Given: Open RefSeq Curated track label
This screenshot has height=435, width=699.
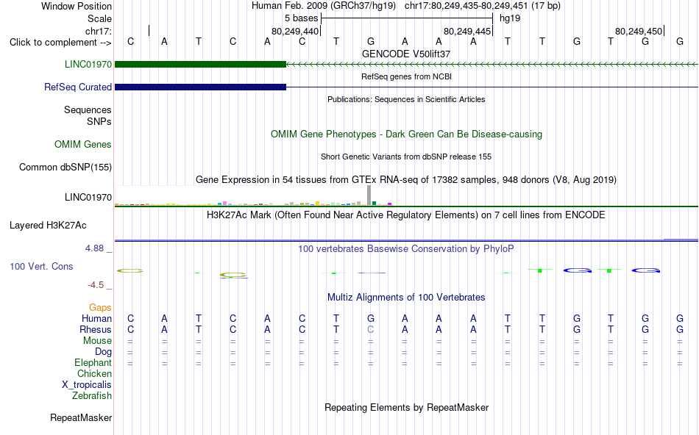Looking at the screenshot, I should click(78, 87).
